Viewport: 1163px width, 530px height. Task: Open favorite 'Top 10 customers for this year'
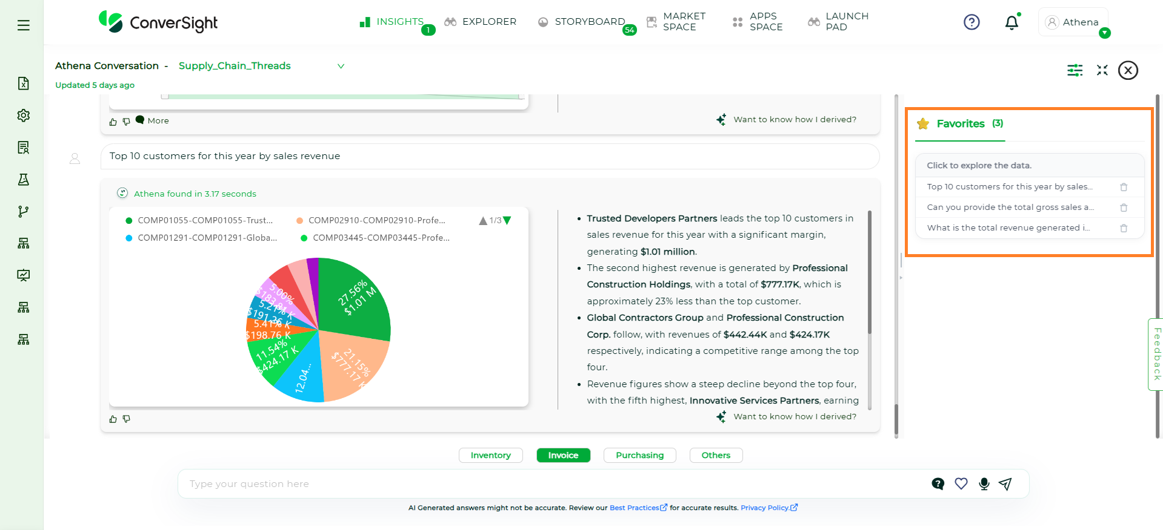1010,187
